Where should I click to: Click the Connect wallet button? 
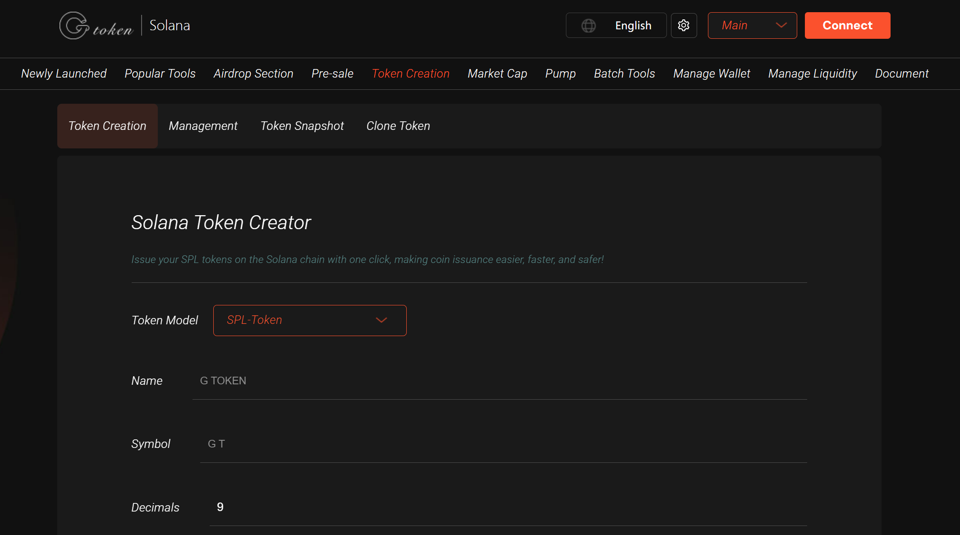(847, 26)
